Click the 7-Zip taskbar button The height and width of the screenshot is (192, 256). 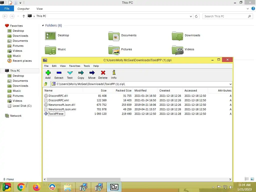click(x=114, y=187)
